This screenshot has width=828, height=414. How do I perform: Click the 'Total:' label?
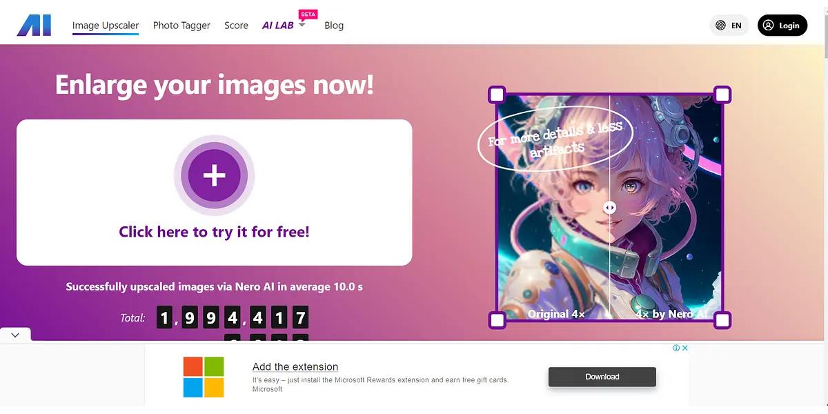[x=132, y=318]
